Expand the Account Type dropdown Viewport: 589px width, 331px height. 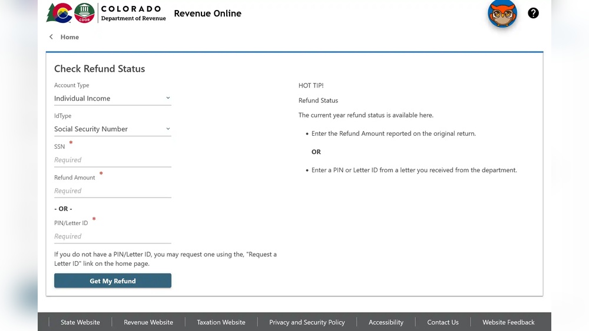click(x=112, y=98)
